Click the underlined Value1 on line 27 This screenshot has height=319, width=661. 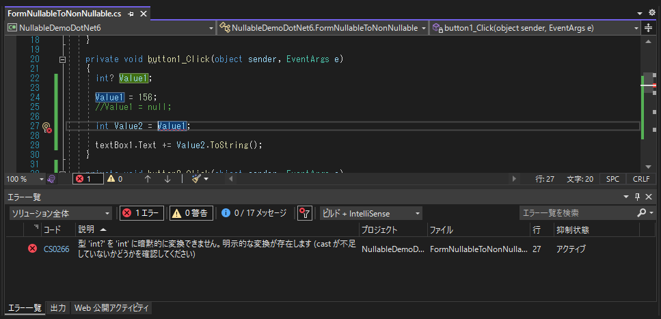tap(172, 126)
